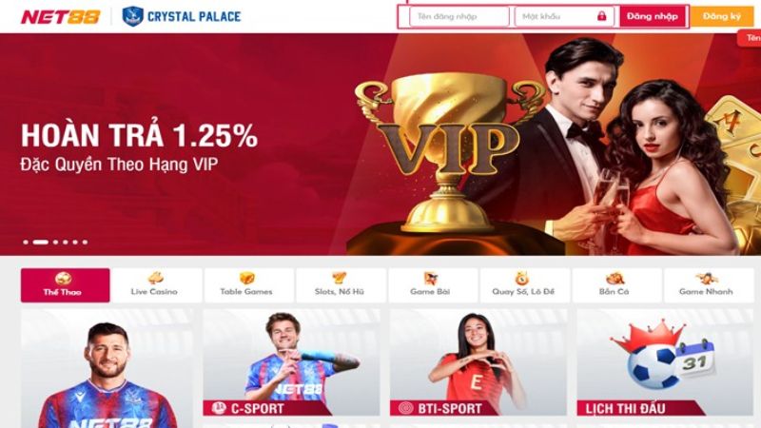Open the BTI-SPORT game tile
This screenshot has width=761, height=428.
click(478, 362)
